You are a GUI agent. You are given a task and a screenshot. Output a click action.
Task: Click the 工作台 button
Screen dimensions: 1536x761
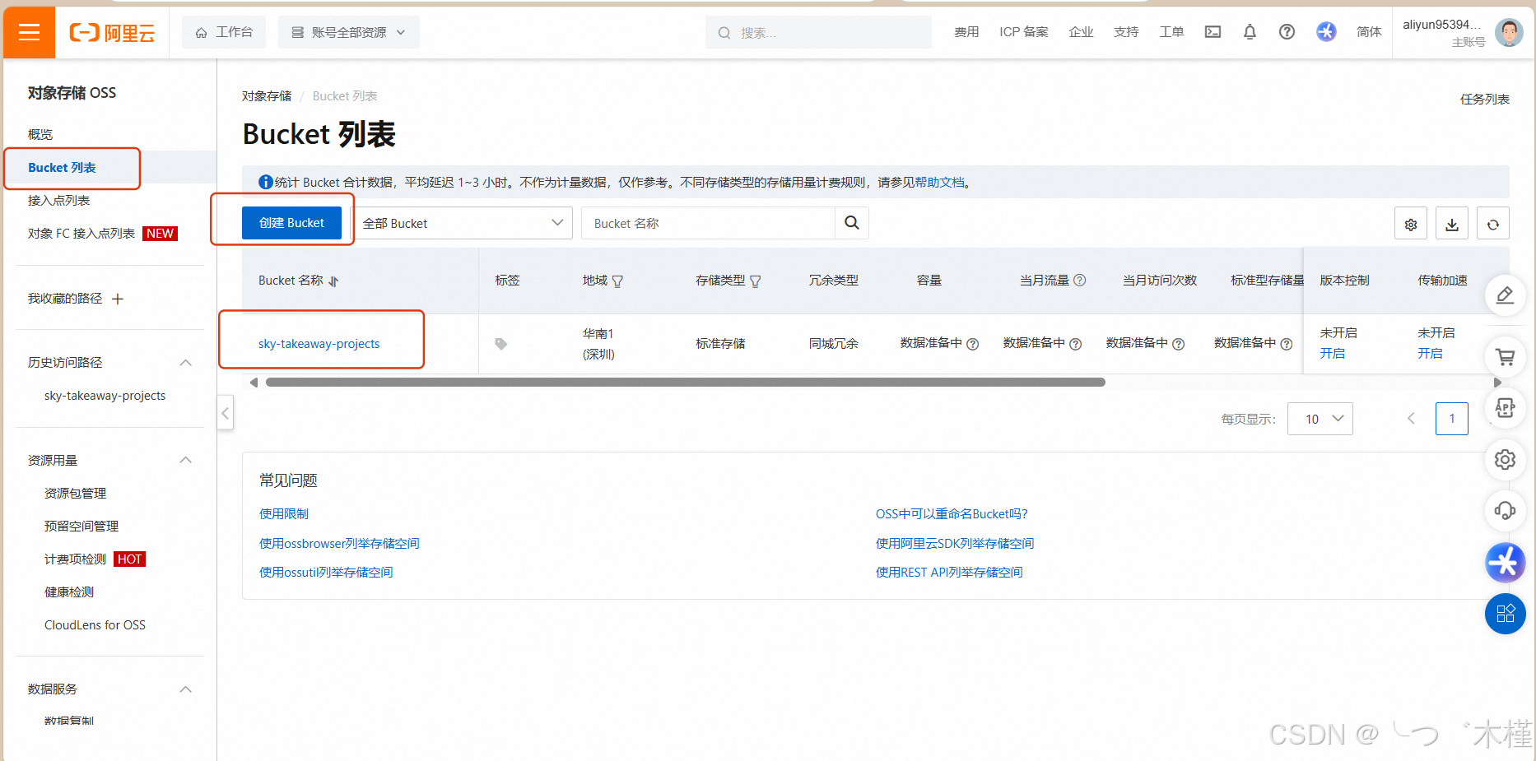pos(224,32)
